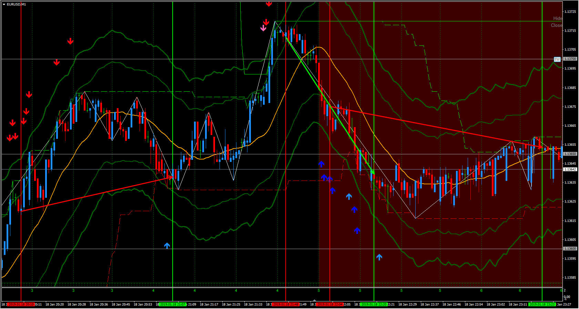Click the 1.13675 price scale label
Screen dimensions: 579x309
coord(570,107)
